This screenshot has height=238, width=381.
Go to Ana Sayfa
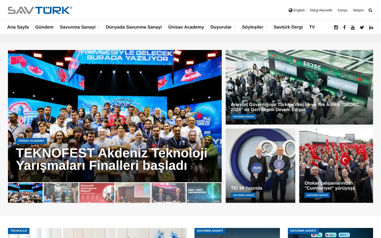[x=18, y=27]
